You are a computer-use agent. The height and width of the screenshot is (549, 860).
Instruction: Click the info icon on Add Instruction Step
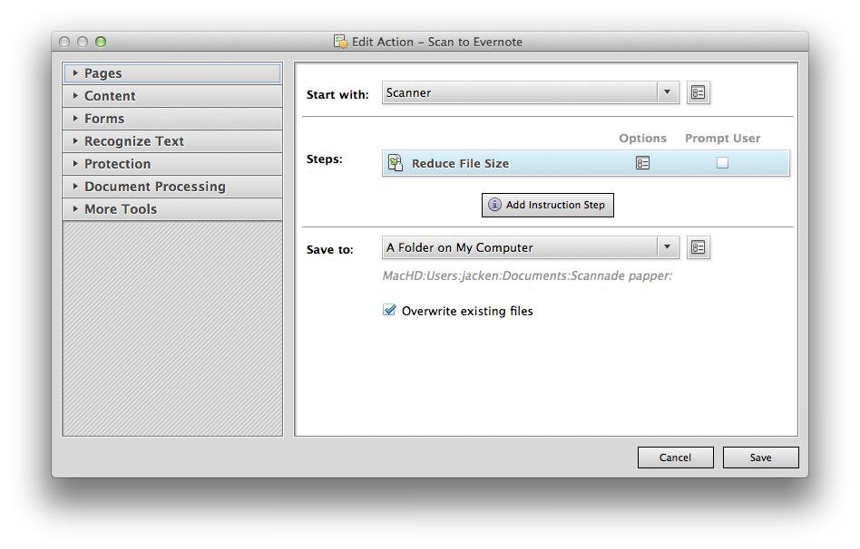(x=494, y=205)
